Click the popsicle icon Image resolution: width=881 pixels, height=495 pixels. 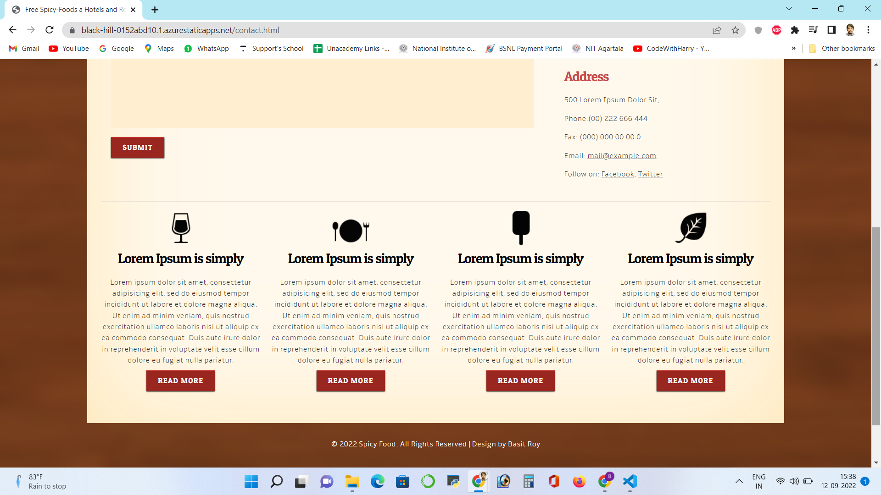click(521, 228)
